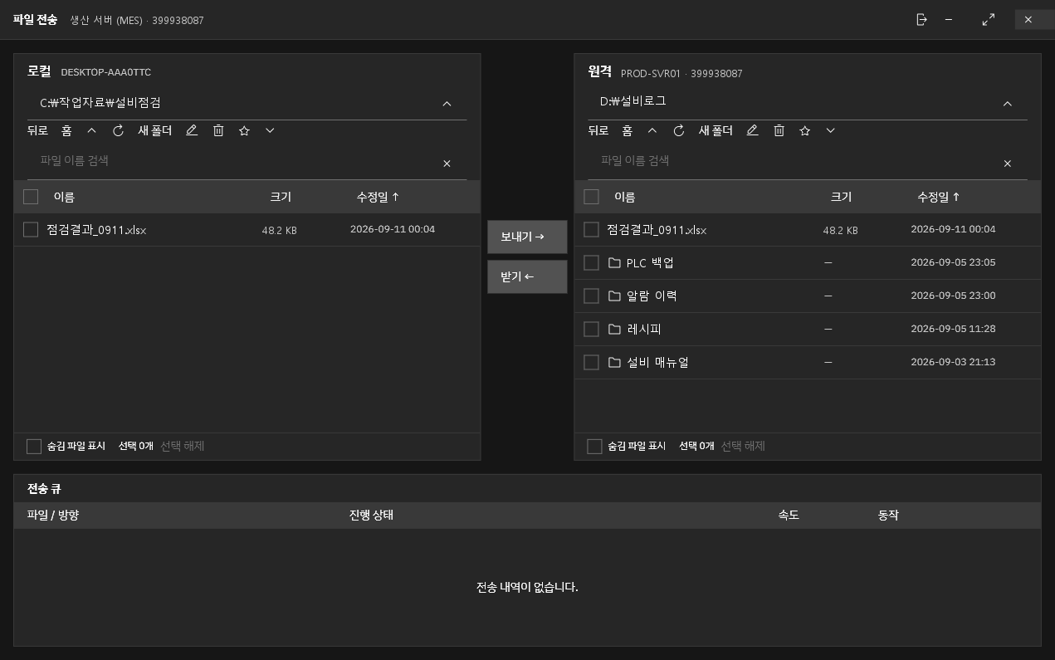
Task: Collapse remote path history chevron
Action: (x=1008, y=104)
